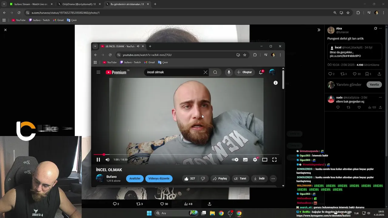Click the İndir download button
Viewport: 388px width, 218px height.
click(259, 179)
